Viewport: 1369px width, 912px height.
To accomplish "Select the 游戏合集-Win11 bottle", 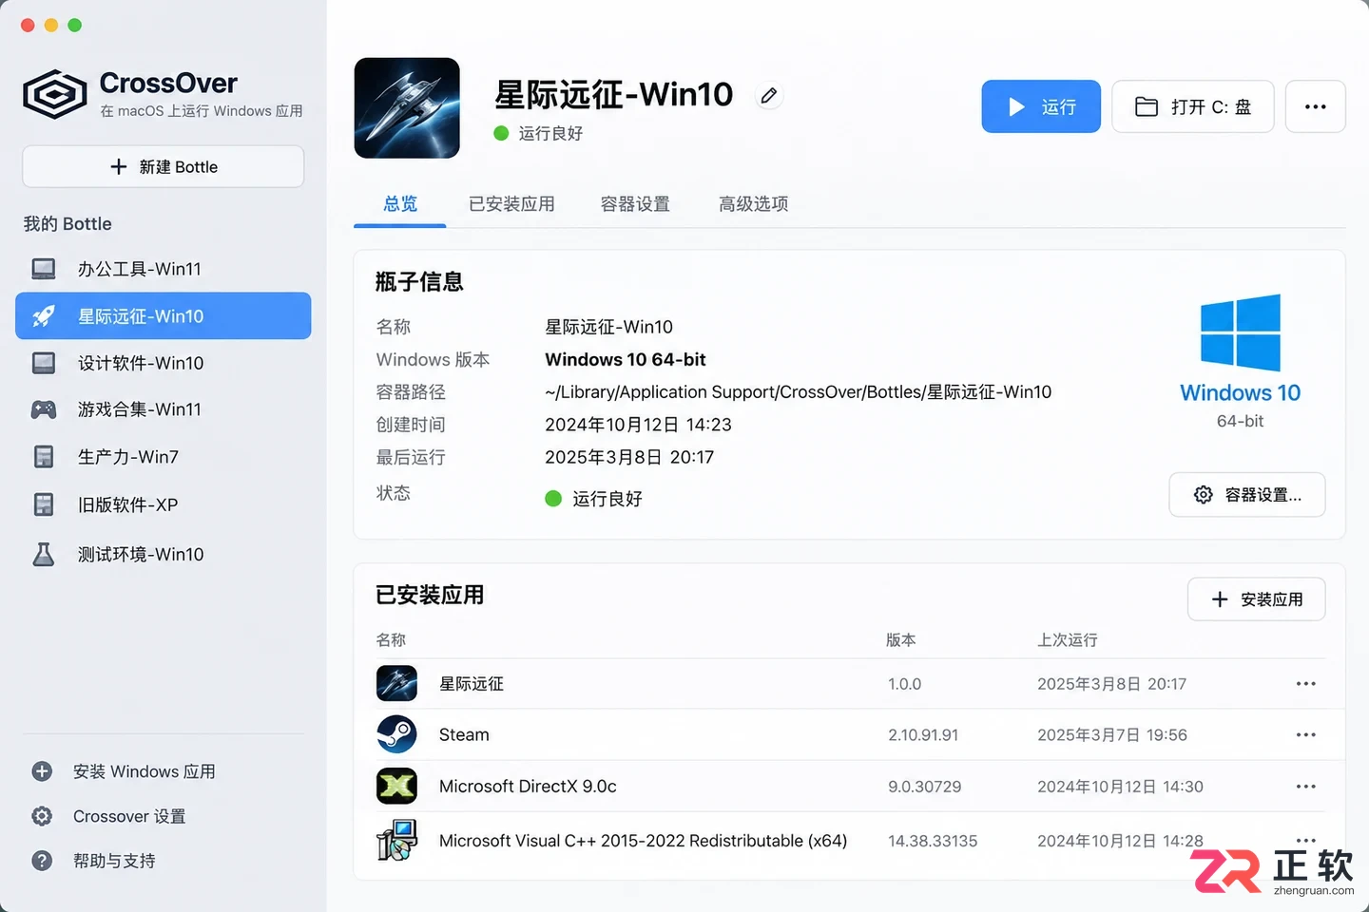I will [164, 409].
